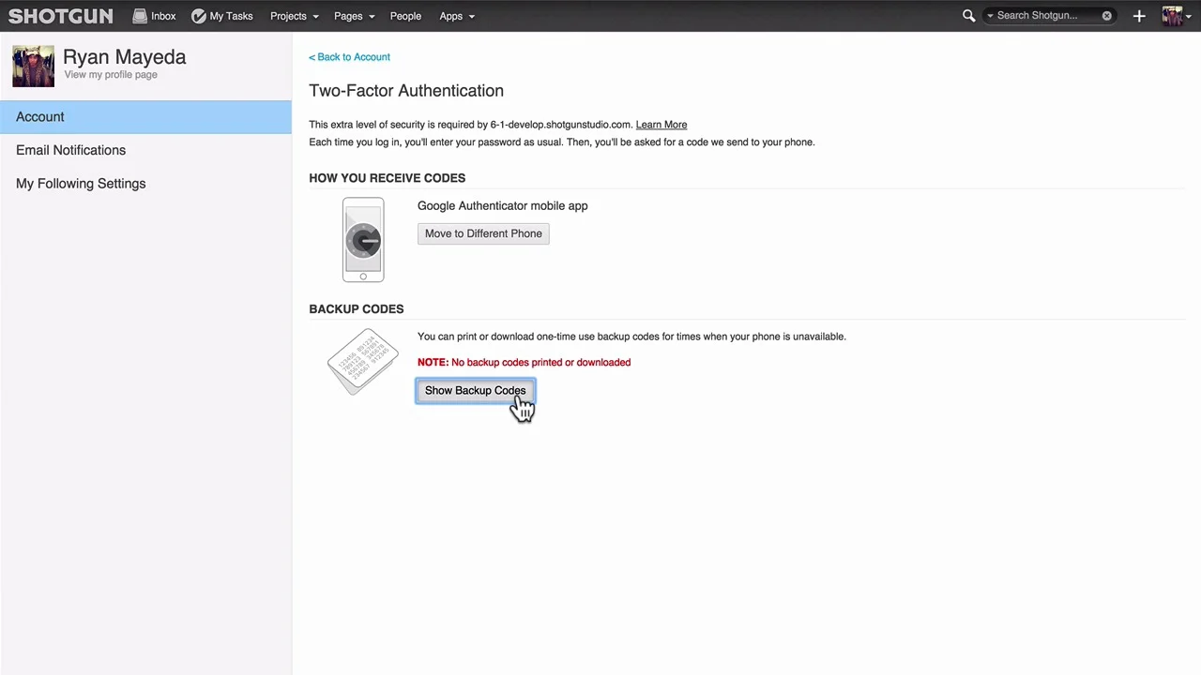Expand the Pages dropdown menu

pyautogui.click(x=354, y=16)
